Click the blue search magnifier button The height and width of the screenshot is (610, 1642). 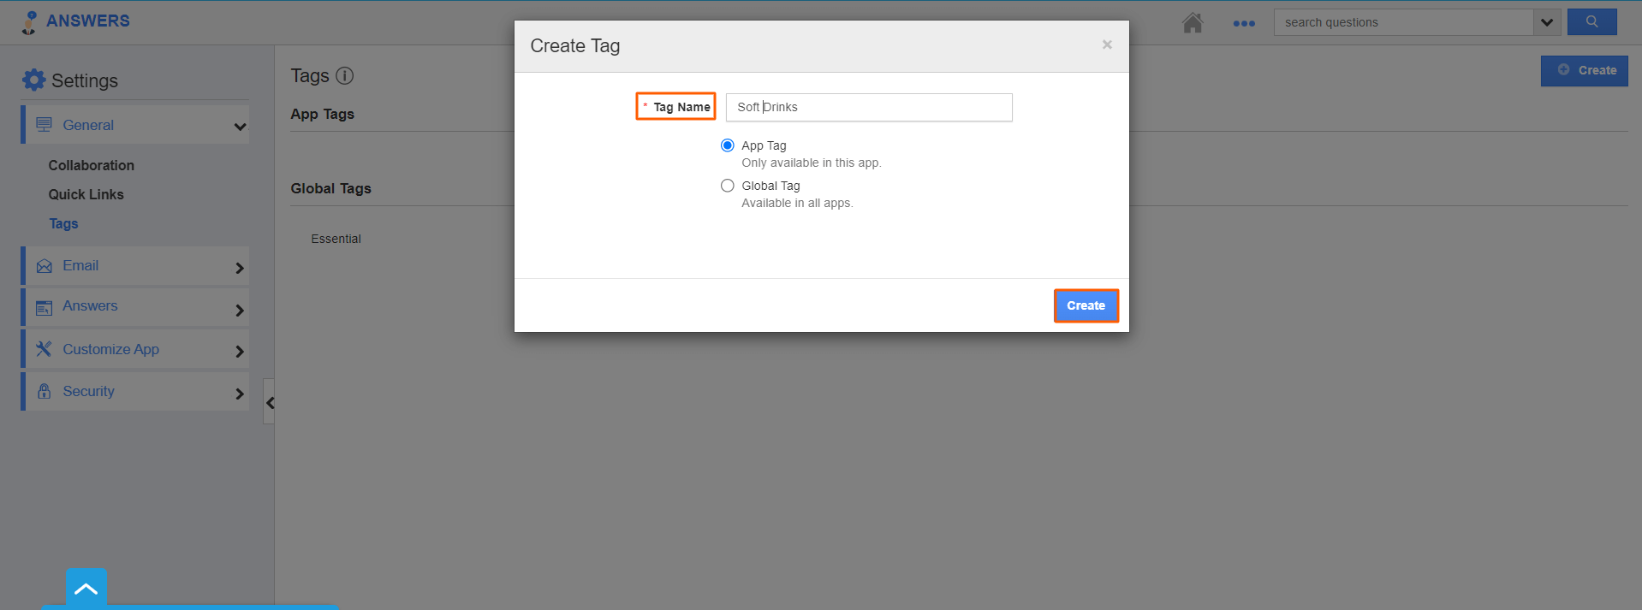pyautogui.click(x=1591, y=22)
